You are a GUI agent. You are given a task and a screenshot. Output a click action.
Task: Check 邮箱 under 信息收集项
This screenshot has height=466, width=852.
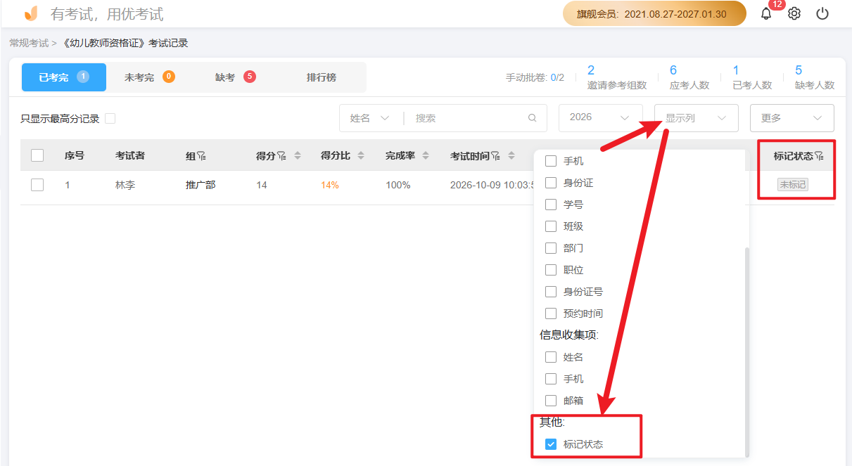click(x=551, y=401)
